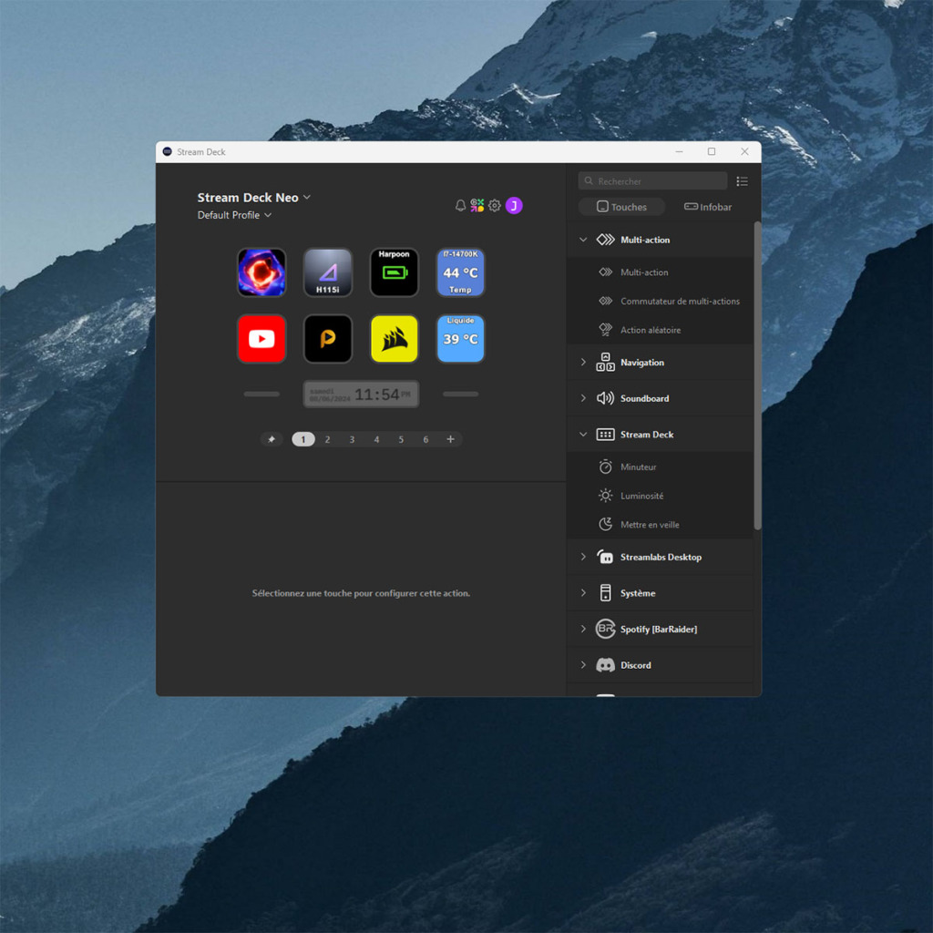
Task: Select the Minuteur action
Action: pyautogui.click(x=661, y=467)
